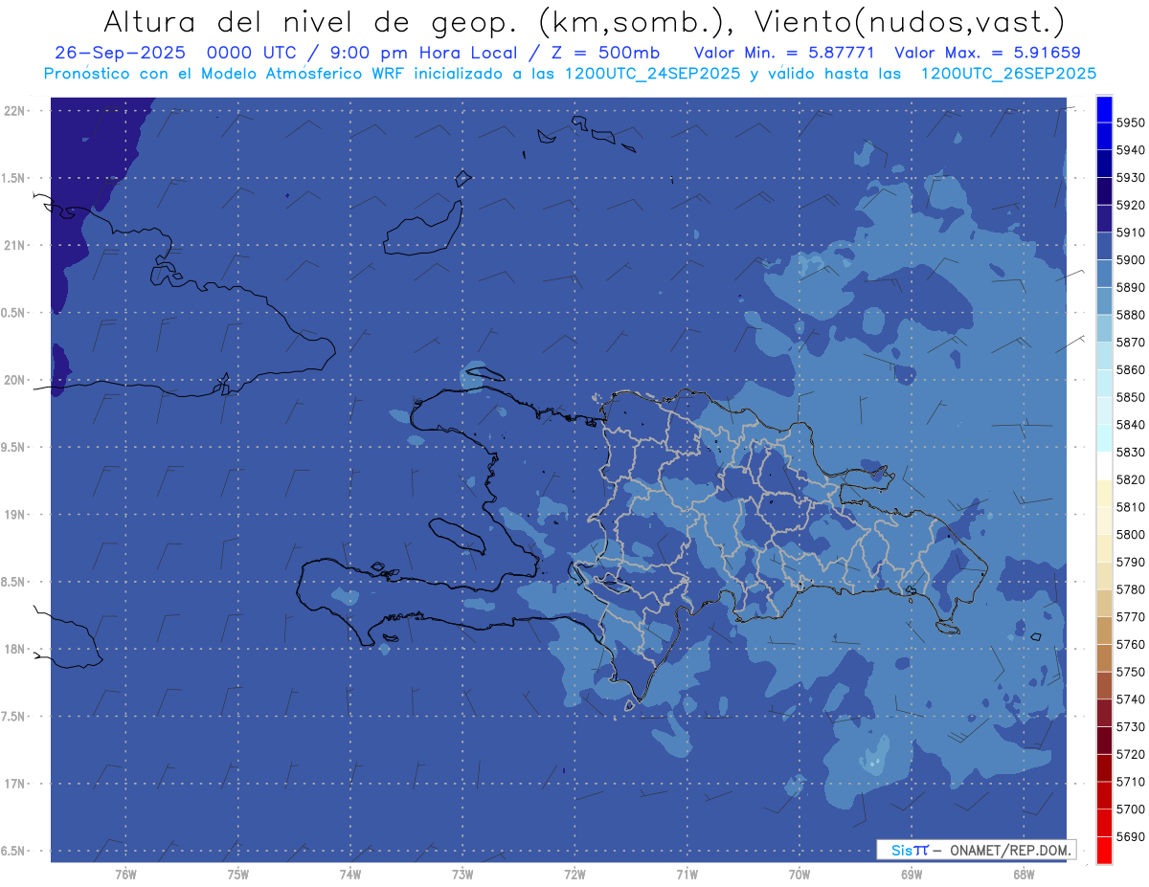1149x887 pixels.
Task: Click the colorbar label '5700'
Action: [x=1131, y=809]
